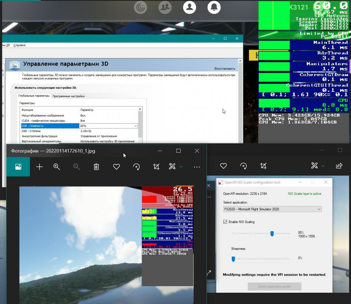Open the Photos collection view icon
The width and height of the screenshot is (351, 304).
click(18, 167)
